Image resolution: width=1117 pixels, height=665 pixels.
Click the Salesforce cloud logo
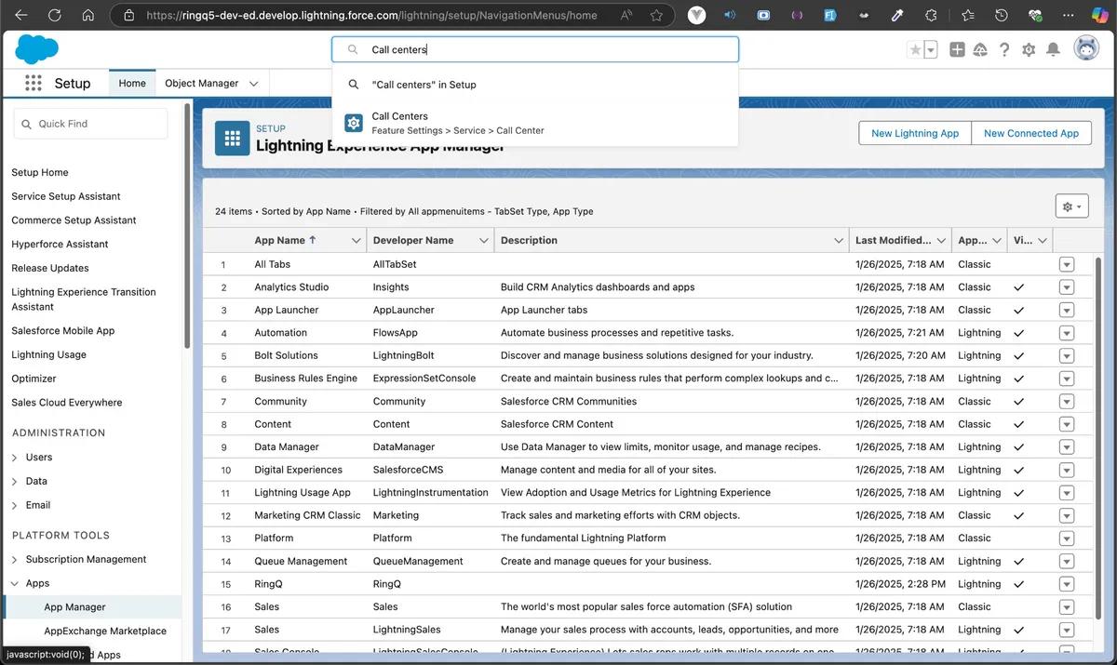pos(36,48)
